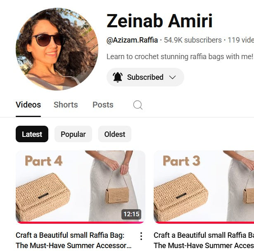
Task: Open the Part 4 video title link
Action: coord(74,240)
